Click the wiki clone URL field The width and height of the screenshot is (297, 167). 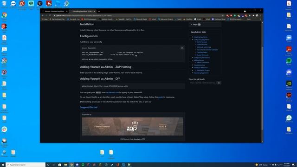202,83
